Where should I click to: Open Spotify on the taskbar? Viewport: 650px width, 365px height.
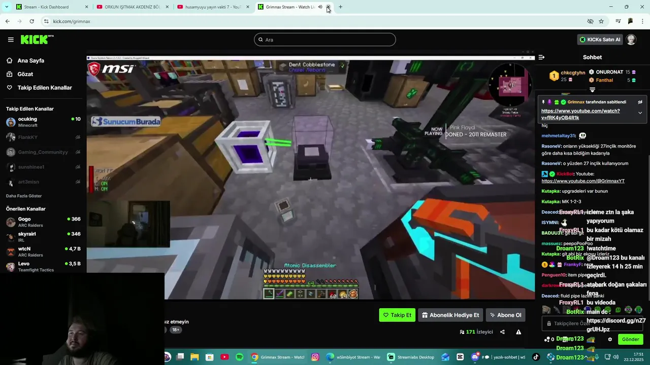pos(239,357)
